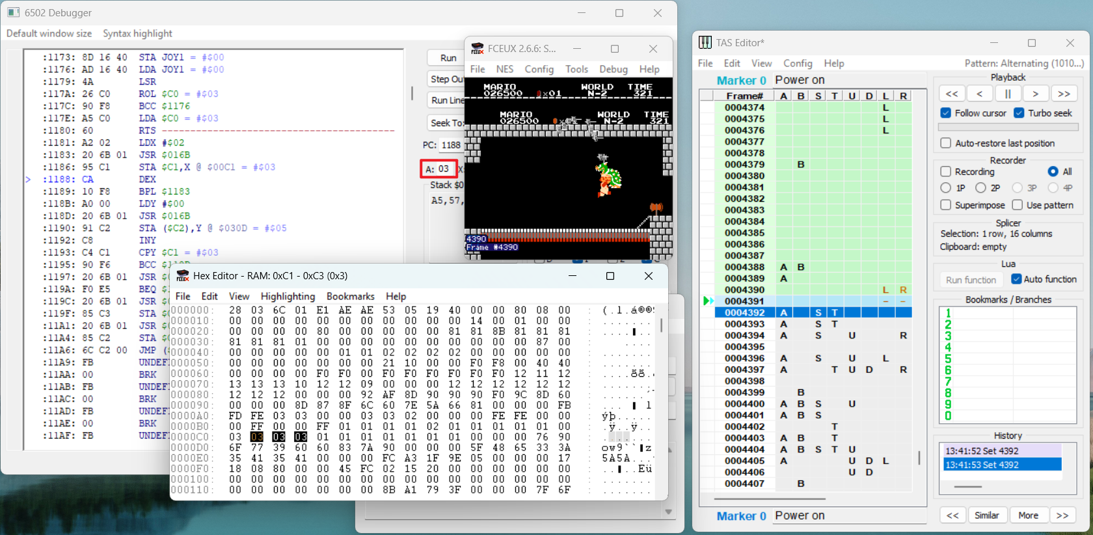Click the B input at frame 0004379
This screenshot has width=1093, height=535.
tap(801, 165)
